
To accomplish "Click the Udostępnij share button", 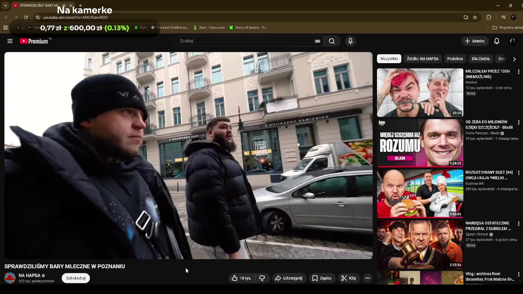I will 288,278.
